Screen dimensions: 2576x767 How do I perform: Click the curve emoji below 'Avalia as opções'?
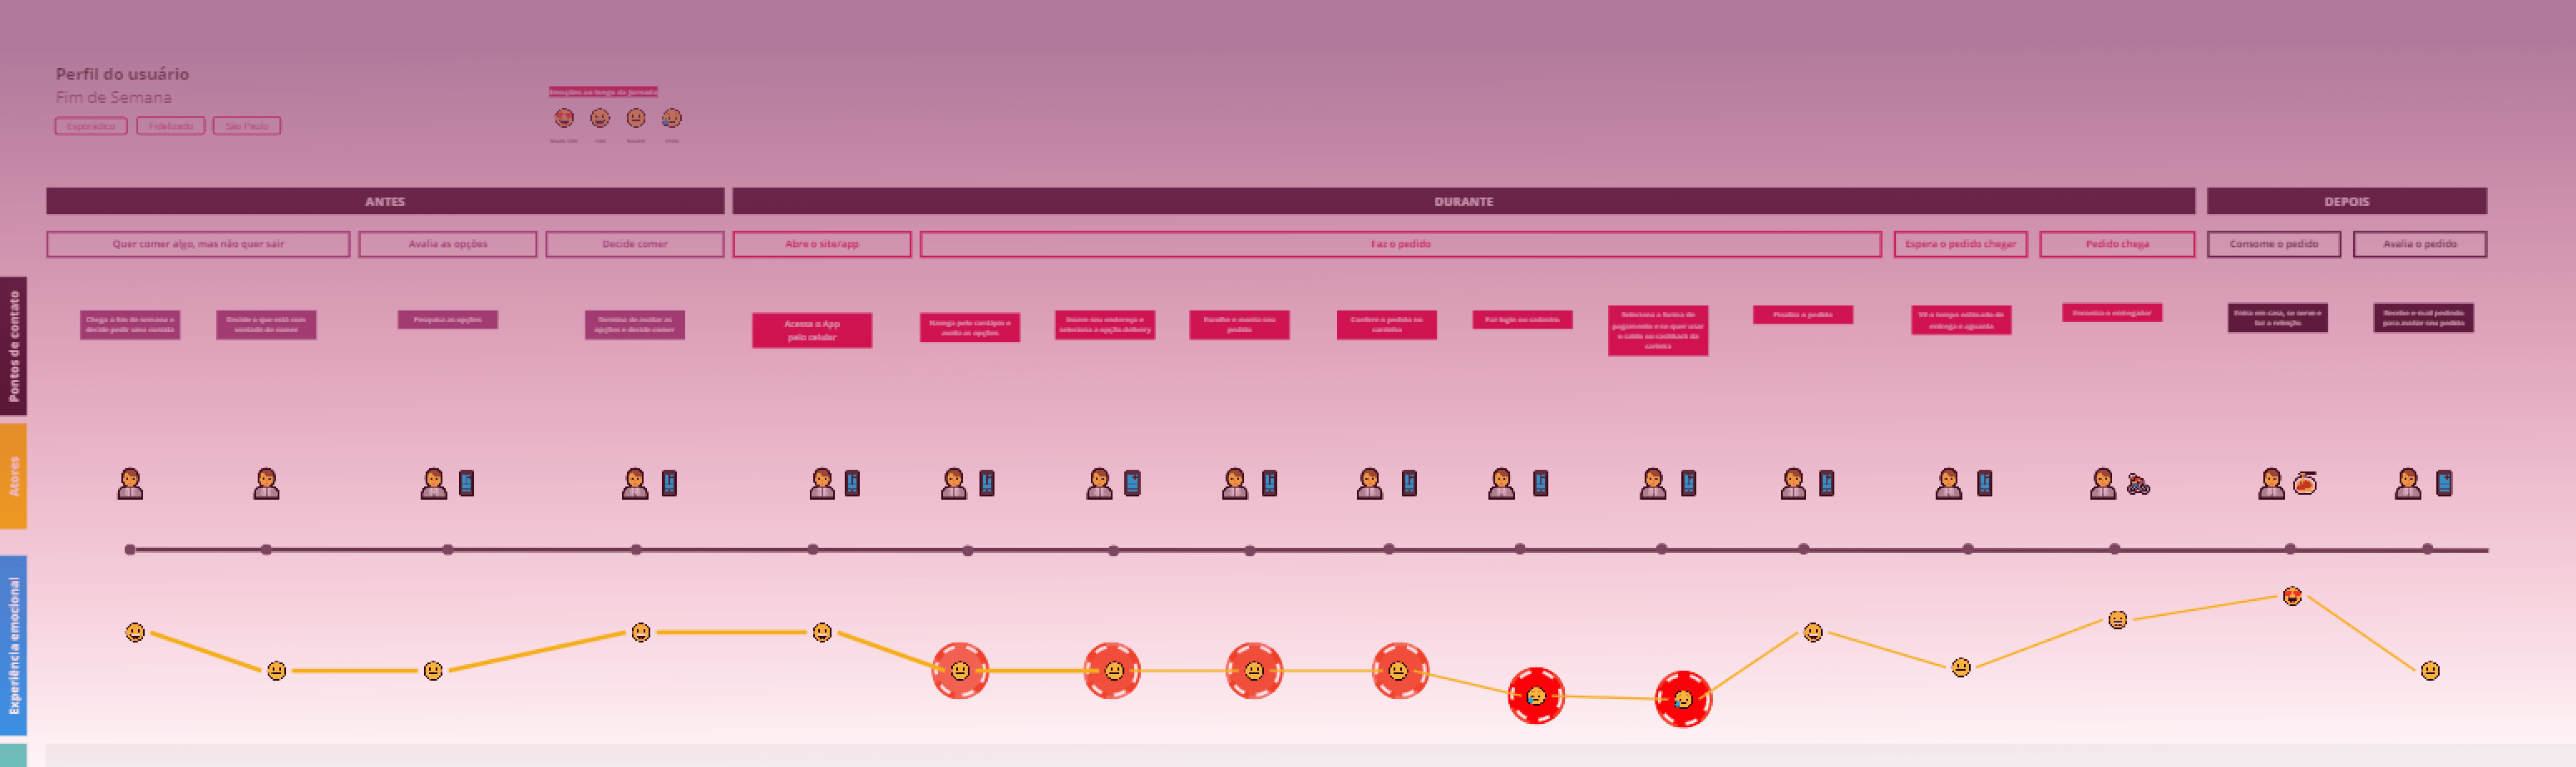pyautogui.click(x=433, y=671)
